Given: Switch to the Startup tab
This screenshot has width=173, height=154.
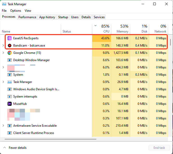Looking at the screenshot, I should click(x=63, y=17).
